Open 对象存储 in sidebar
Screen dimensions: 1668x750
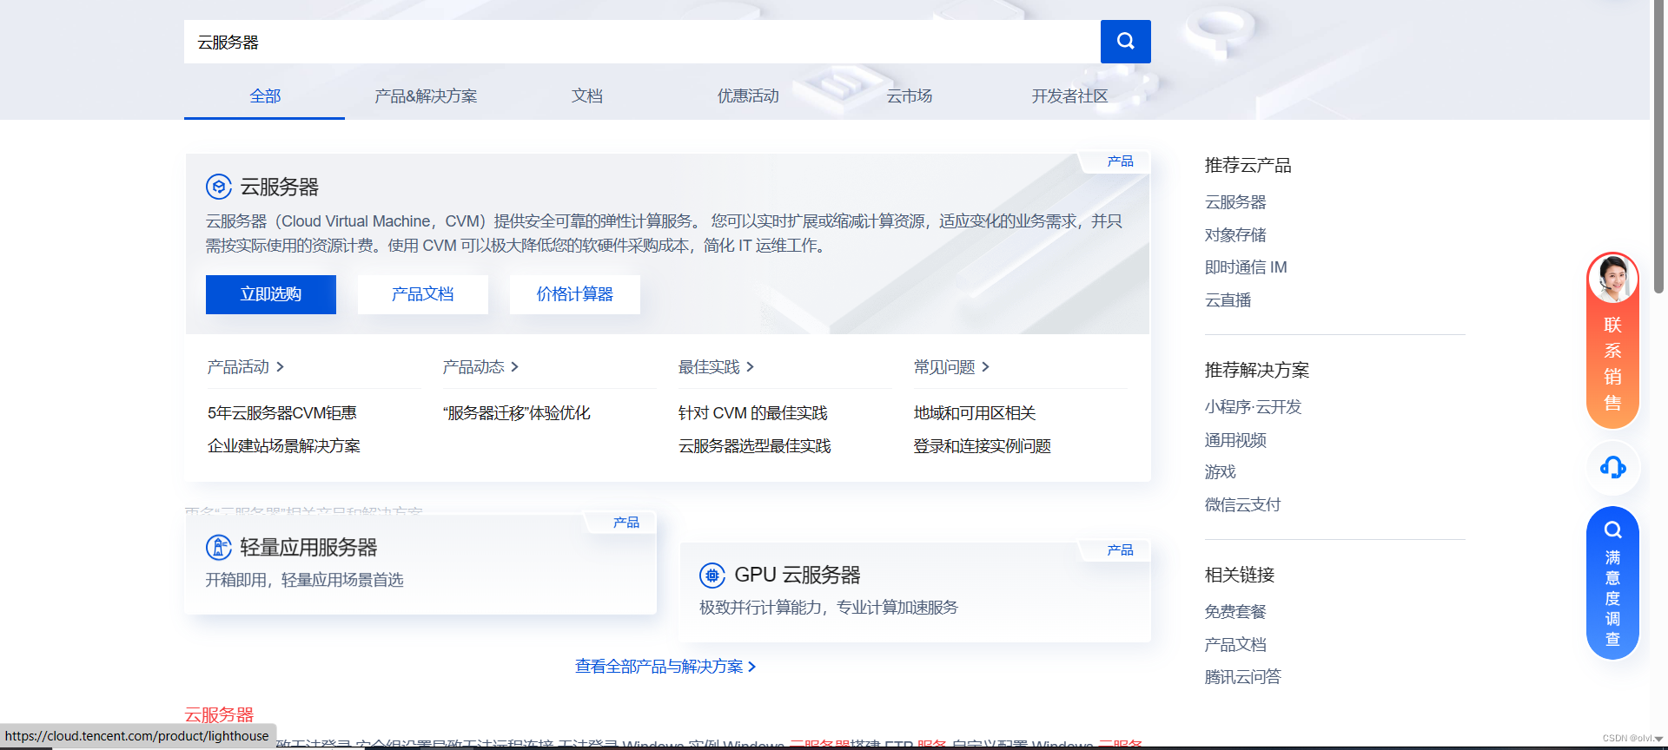click(x=1235, y=235)
